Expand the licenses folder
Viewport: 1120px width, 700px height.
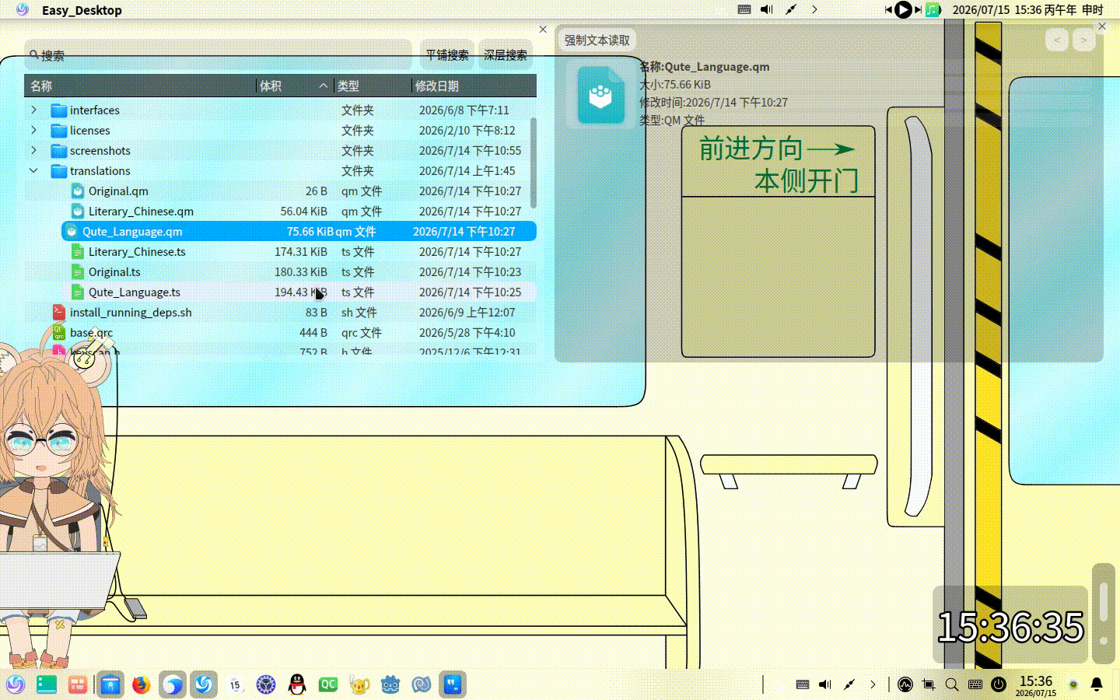[33, 130]
